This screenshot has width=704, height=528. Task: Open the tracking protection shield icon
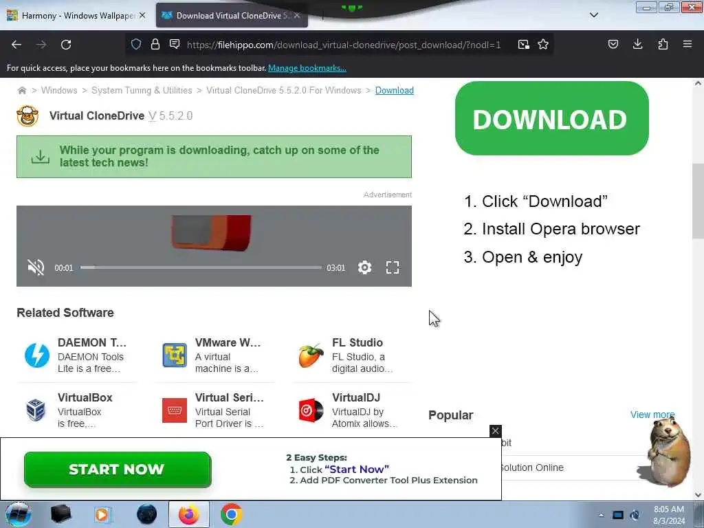(136, 44)
